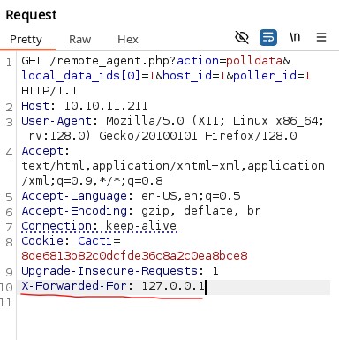
Task: Toggle the show newline \n icon
Action: [295, 37]
